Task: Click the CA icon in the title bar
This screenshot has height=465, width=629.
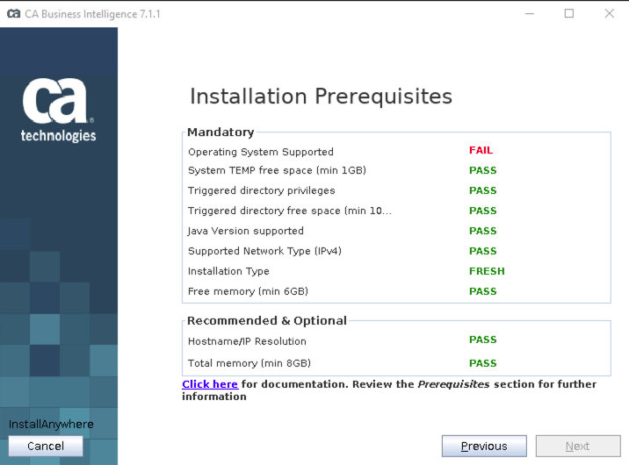Action: tap(13, 13)
